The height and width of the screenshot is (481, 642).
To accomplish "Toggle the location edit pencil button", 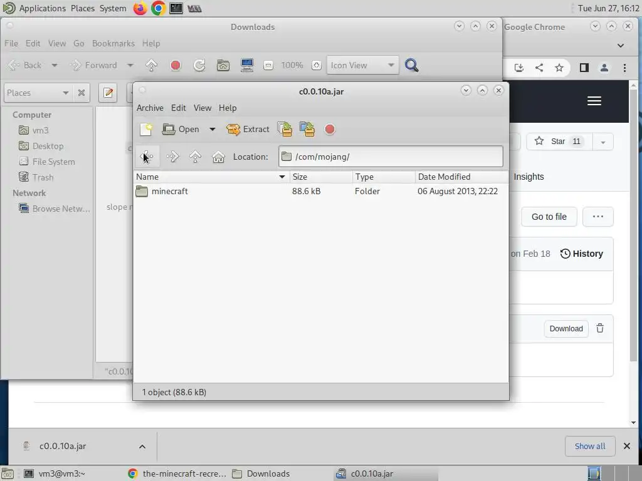I will (x=108, y=93).
